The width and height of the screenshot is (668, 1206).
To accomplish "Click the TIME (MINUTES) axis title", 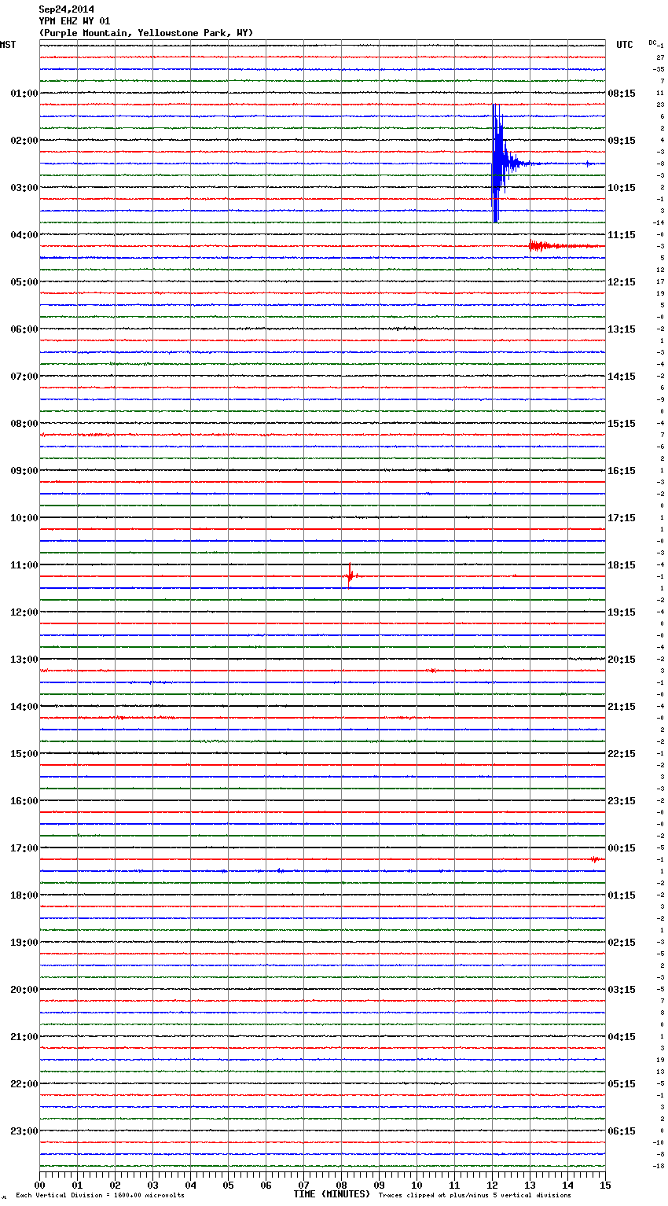I will [332, 1194].
